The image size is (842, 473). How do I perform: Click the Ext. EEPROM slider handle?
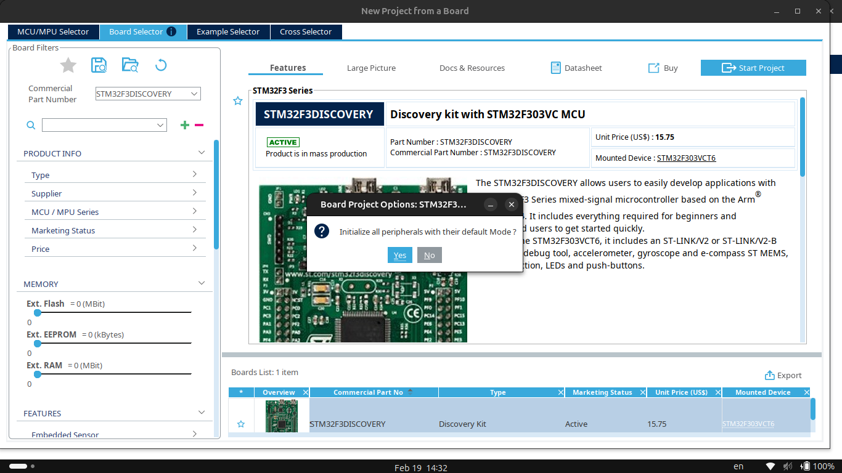coord(37,344)
